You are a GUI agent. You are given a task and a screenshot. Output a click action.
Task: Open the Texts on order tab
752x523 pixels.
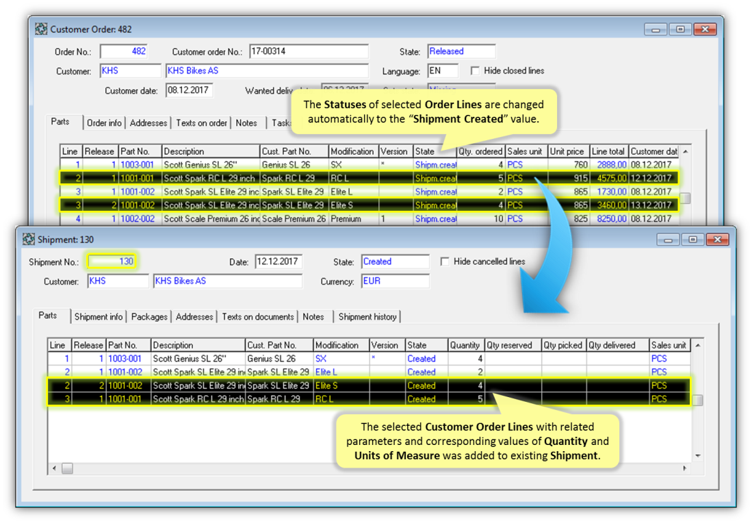point(201,123)
